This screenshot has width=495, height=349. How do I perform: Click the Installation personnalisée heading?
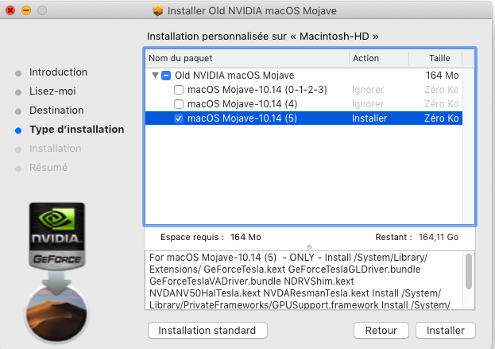click(263, 37)
